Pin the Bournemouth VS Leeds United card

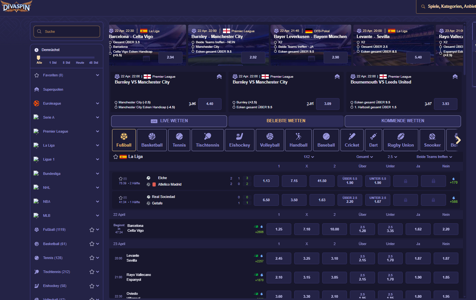click(x=455, y=77)
